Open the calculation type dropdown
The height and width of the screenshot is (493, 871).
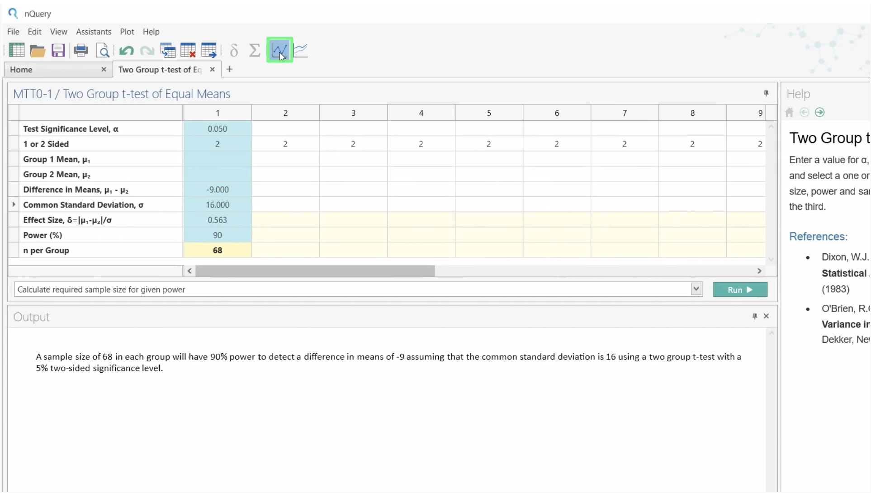tap(696, 289)
